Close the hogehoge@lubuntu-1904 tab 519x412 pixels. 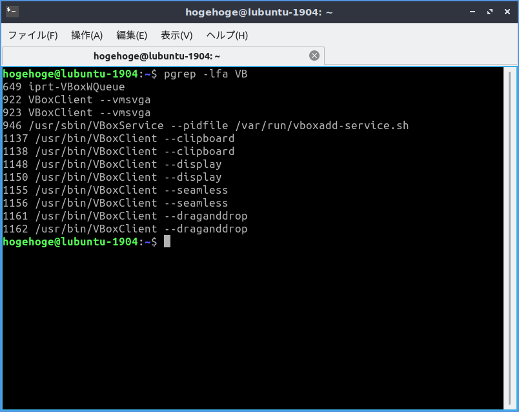pos(314,56)
